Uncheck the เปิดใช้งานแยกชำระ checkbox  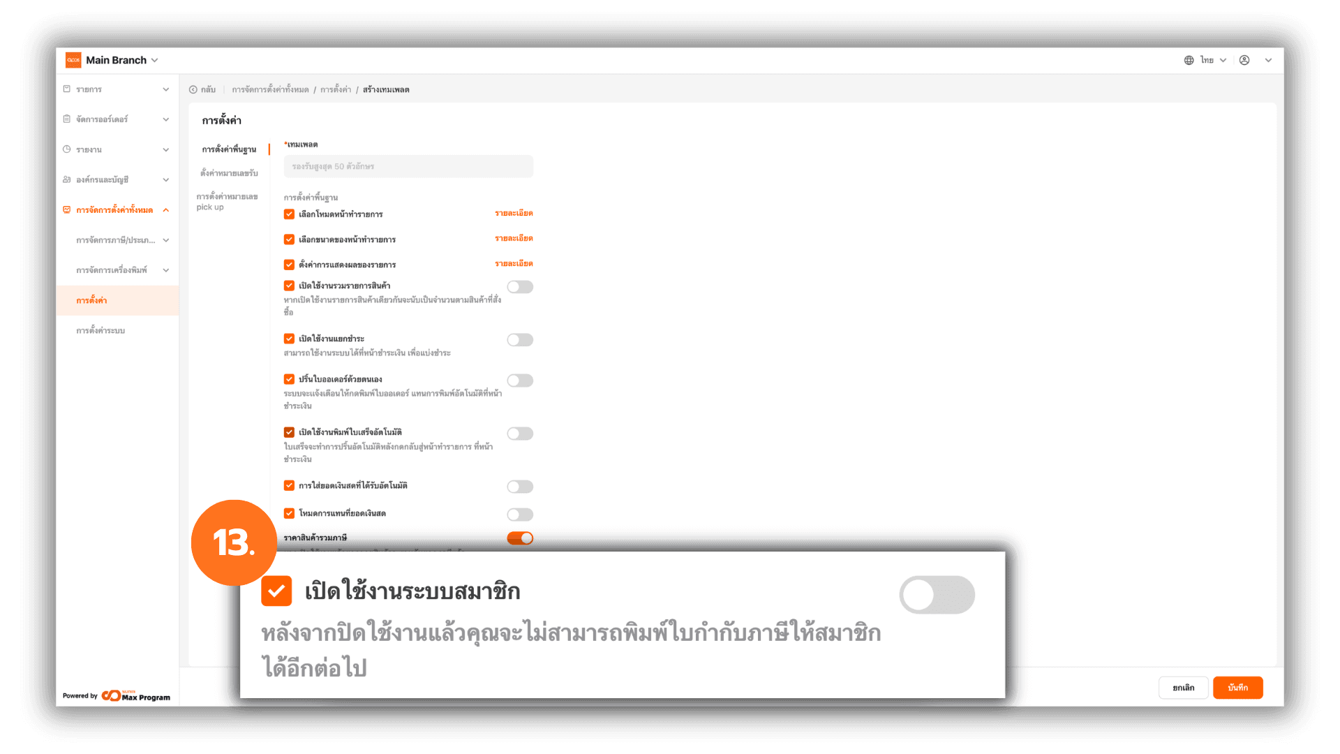click(x=289, y=339)
